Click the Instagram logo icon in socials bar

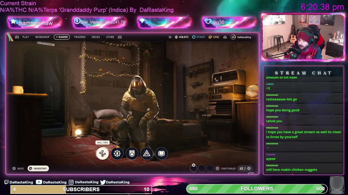(x=71, y=182)
